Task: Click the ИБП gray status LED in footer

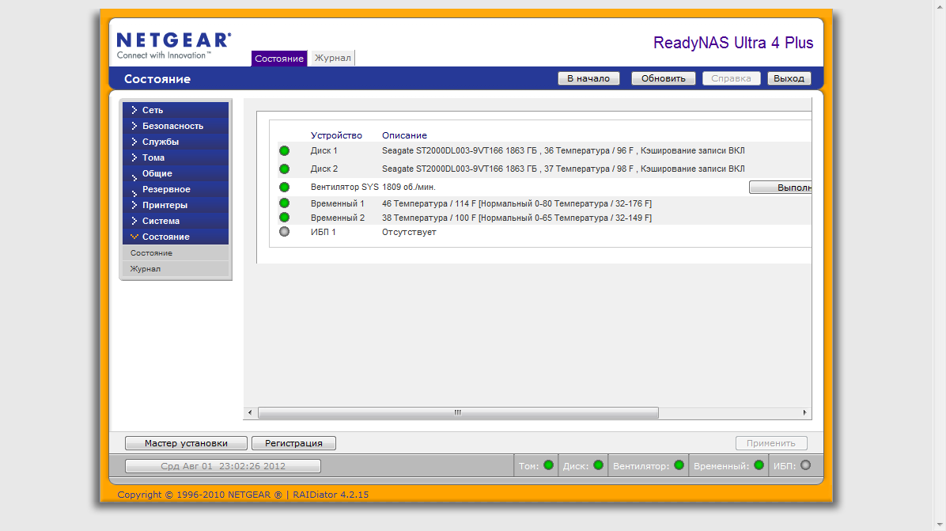Action: pos(805,465)
